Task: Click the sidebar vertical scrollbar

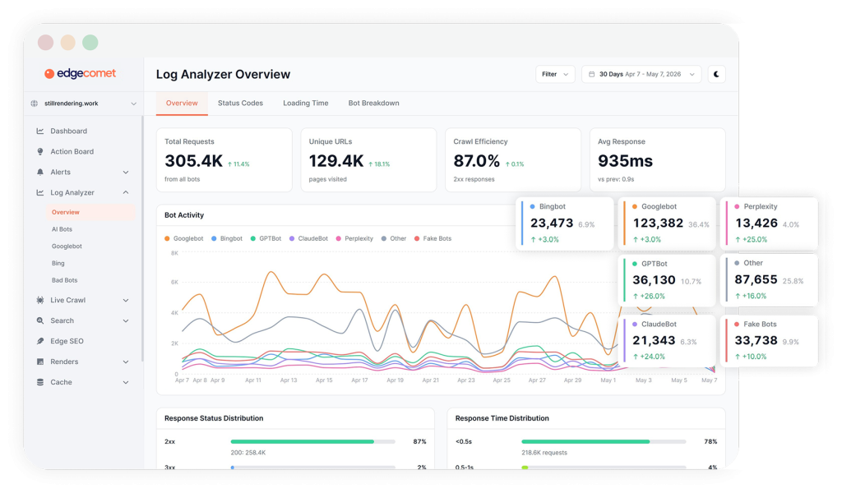Action: point(142,239)
